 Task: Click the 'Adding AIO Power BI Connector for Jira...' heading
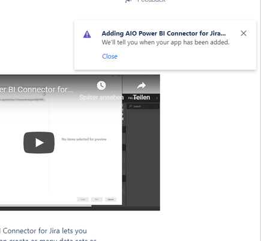[164, 33]
